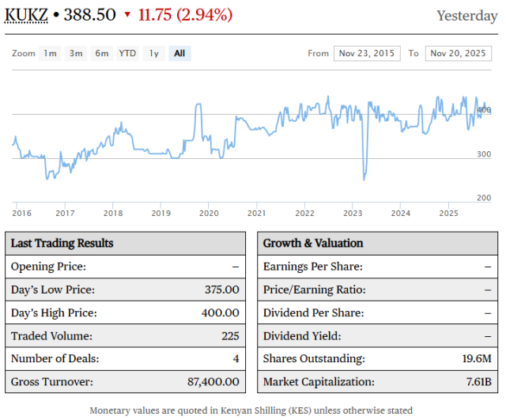Select the Market Capitalization 7.61B value
Screen dimensions: 506x420
tap(477, 381)
